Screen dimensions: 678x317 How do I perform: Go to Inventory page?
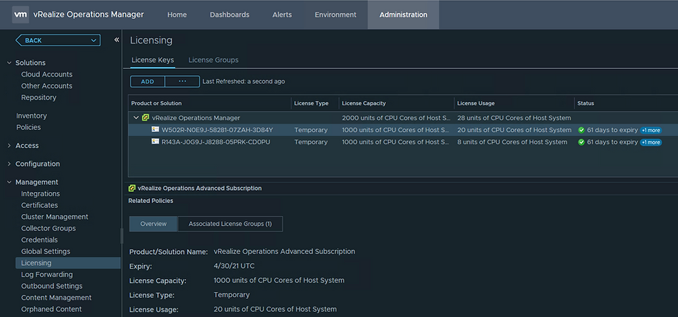(x=31, y=116)
